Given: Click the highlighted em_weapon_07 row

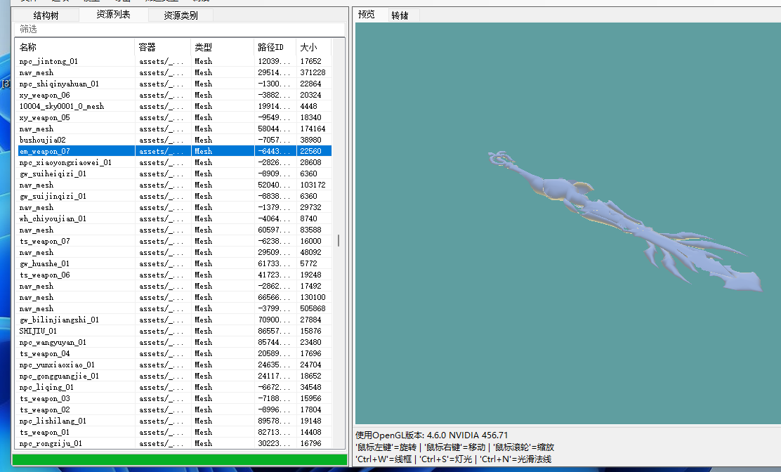Looking at the screenshot, I should [x=175, y=151].
